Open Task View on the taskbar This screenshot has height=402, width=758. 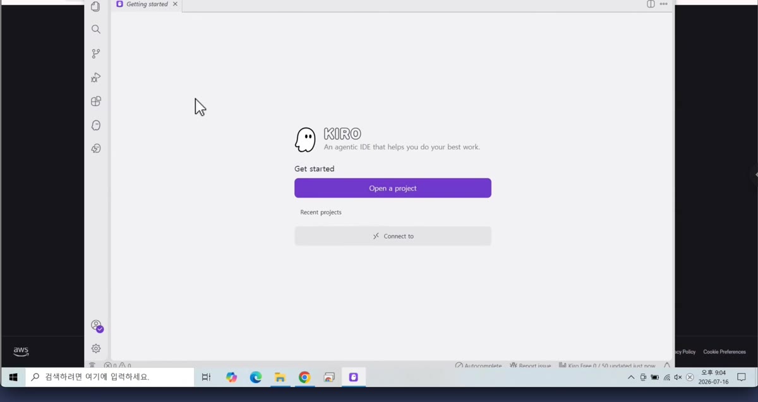click(x=206, y=377)
